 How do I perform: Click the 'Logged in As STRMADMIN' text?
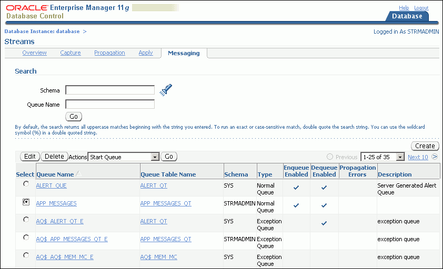(406, 32)
